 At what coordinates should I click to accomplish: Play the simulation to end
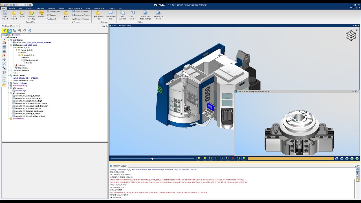point(357,159)
